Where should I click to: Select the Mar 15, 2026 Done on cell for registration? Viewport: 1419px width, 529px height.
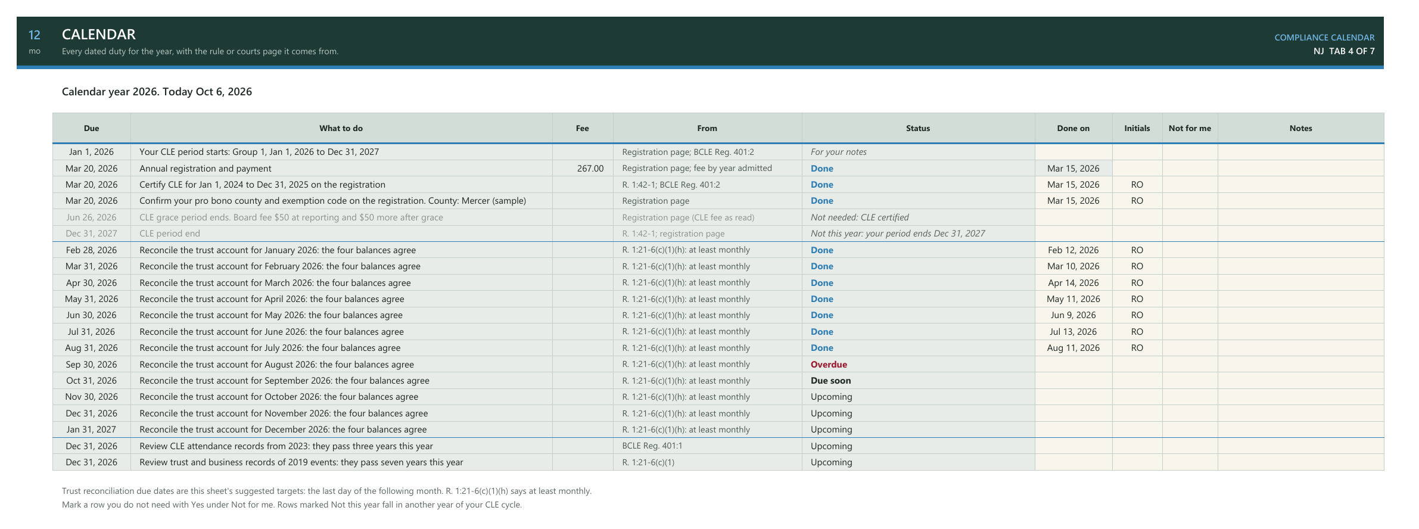[x=1073, y=169]
